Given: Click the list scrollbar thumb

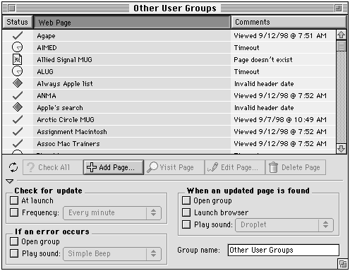Looking at the screenshot, I should pos(342,46).
